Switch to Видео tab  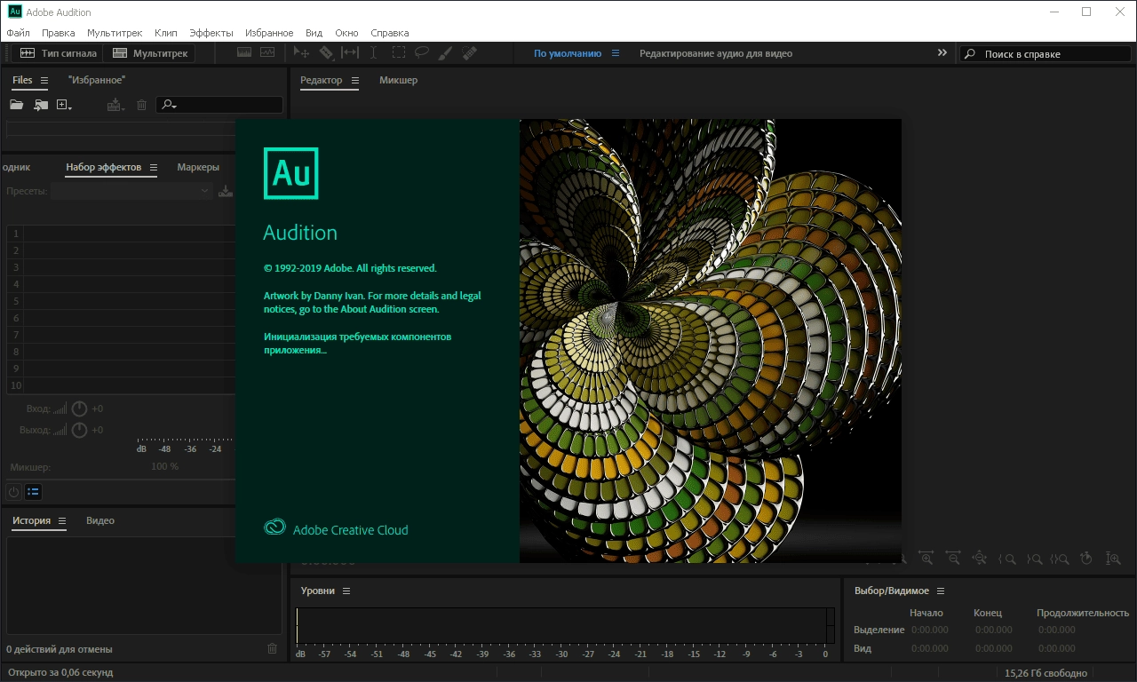[x=100, y=520]
